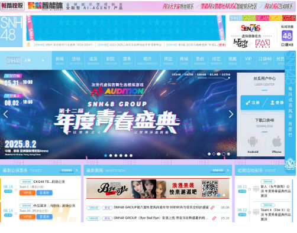Image resolution: width=297 pixels, height=233 pixels.
Task: Open news SNH48 GROUP第八届年度风尚
Action: (x=161, y=208)
